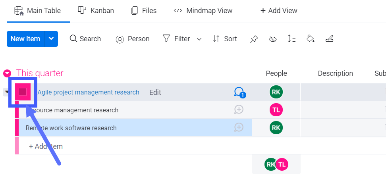Image resolution: width=386 pixels, height=181 pixels.
Task: Click the conditional coloring paint bucket icon
Action: tap(311, 39)
